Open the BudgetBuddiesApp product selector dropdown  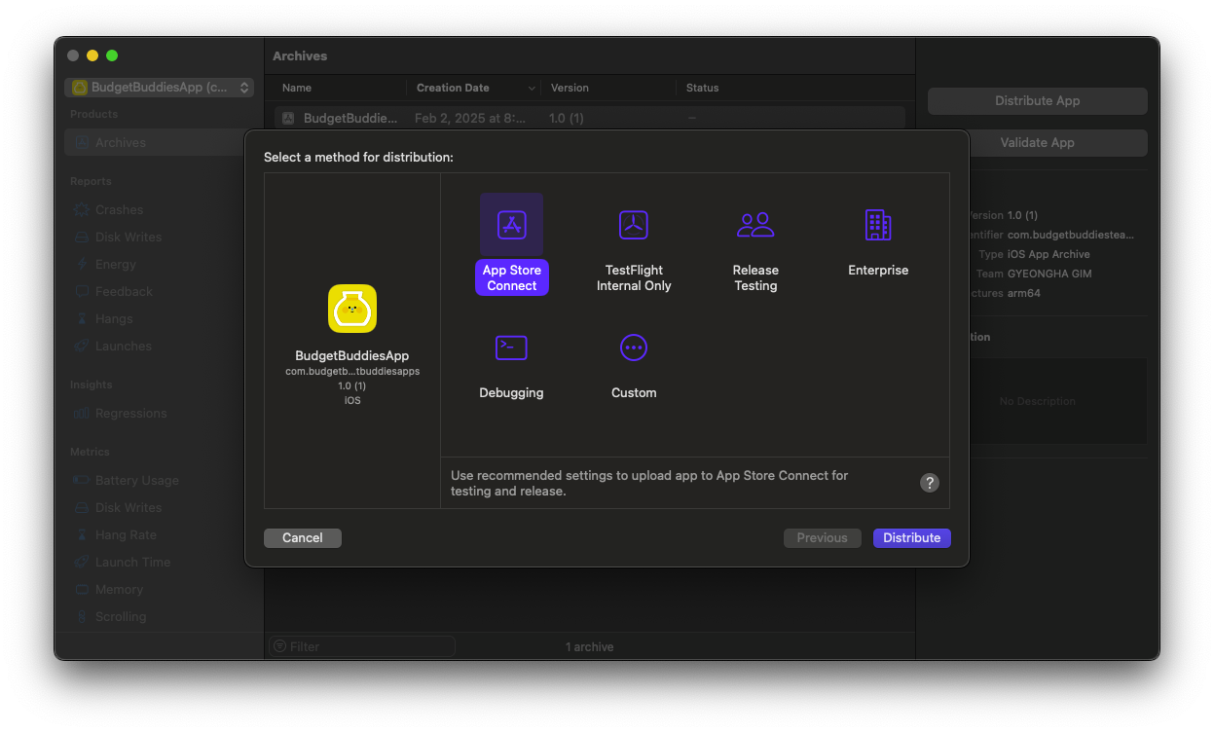tap(160, 88)
